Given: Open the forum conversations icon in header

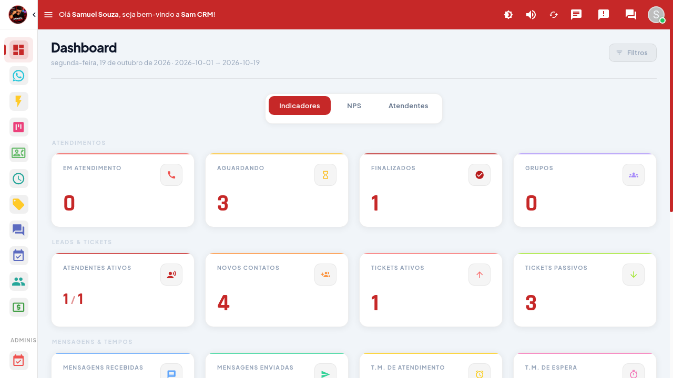Looking at the screenshot, I should click(631, 15).
